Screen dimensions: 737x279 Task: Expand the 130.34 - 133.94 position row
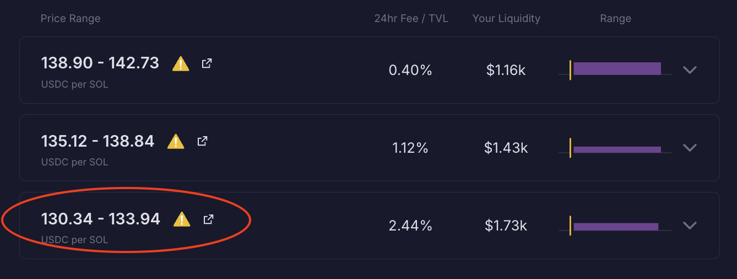(x=690, y=225)
